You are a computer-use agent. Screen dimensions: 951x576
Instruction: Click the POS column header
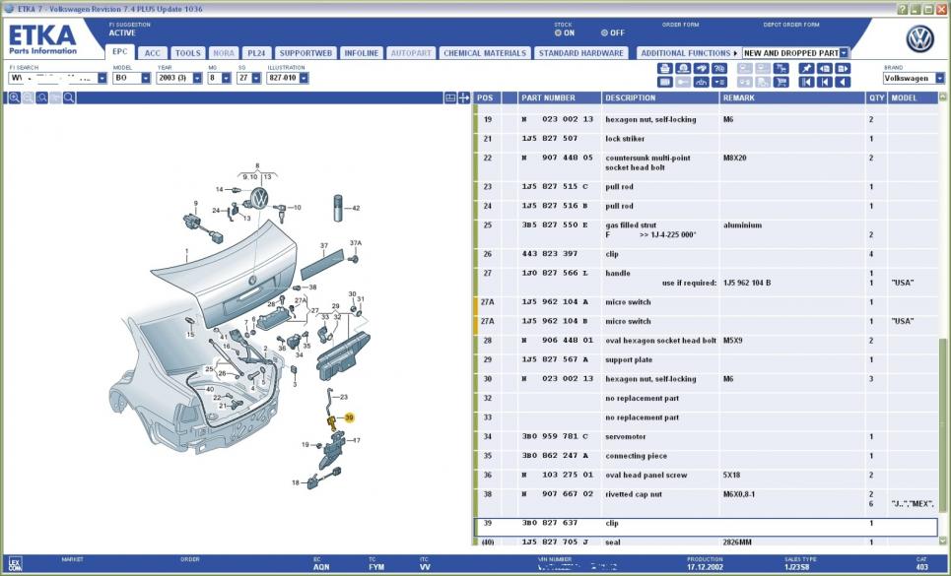488,97
